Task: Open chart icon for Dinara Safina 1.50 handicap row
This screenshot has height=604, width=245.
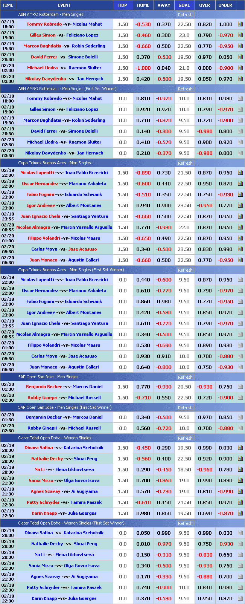Action: click(240, 448)
